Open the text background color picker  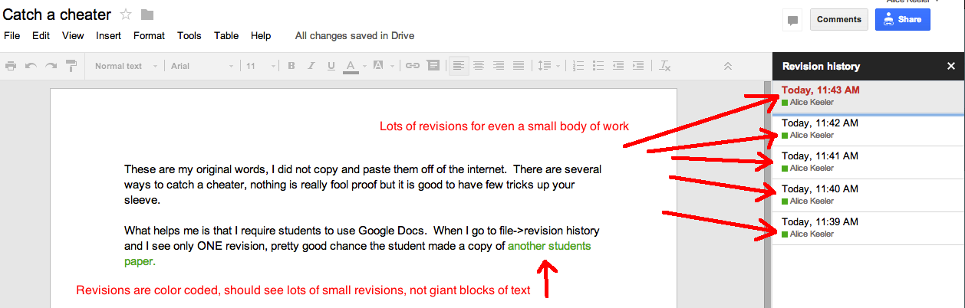pyautogui.click(x=381, y=66)
